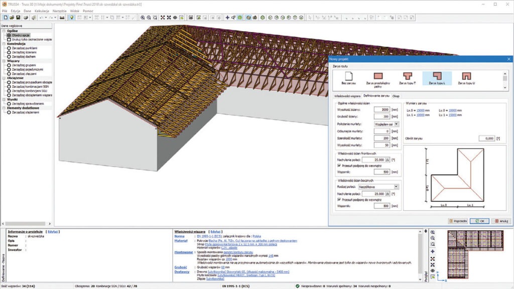Select Zarządzaj dachem option
Screen dimensions: 514x289
point(21,56)
